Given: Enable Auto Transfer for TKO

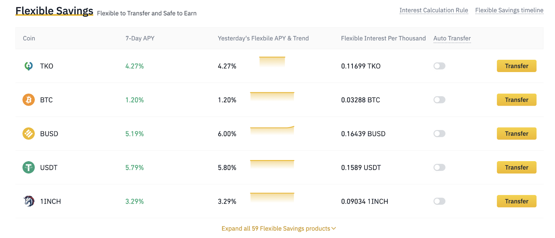Looking at the screenshot, I should [x=439, y=66].
